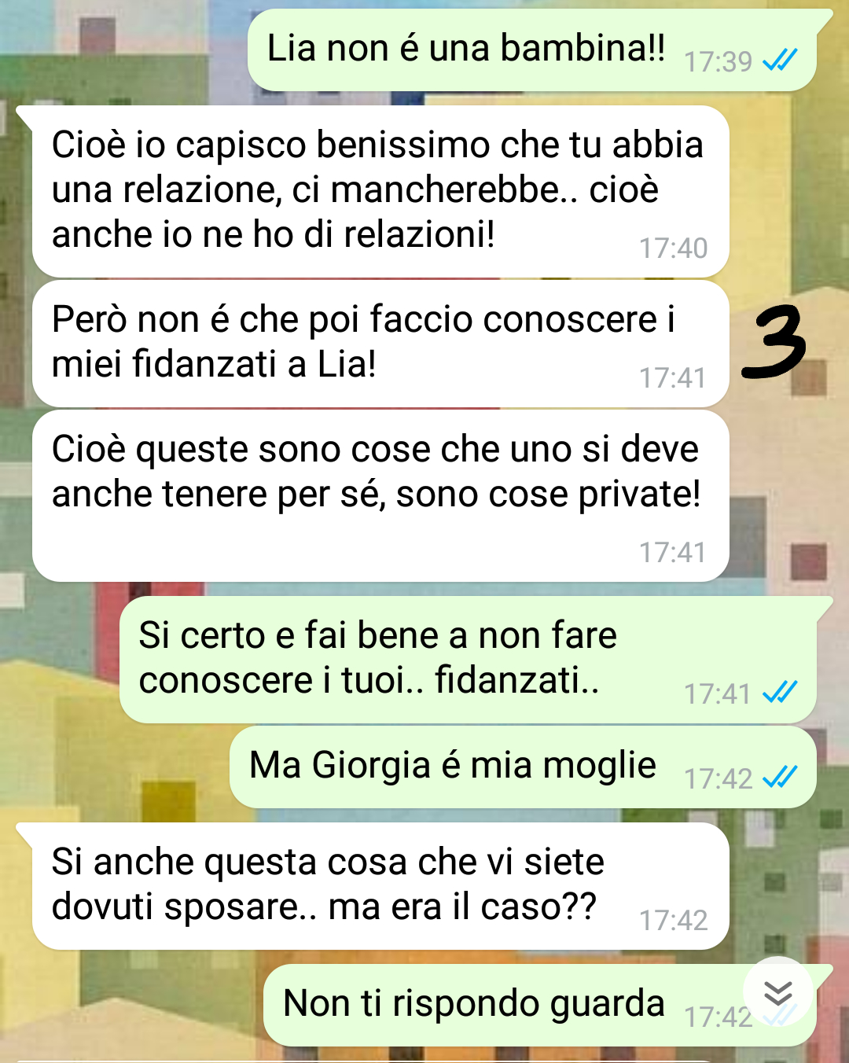
Task: Select message 'Si certo e fai bene a non fare'
Action: pyautogui.click(x=468, y=660)
